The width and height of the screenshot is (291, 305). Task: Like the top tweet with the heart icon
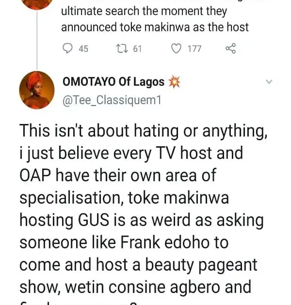pos(177,48)
